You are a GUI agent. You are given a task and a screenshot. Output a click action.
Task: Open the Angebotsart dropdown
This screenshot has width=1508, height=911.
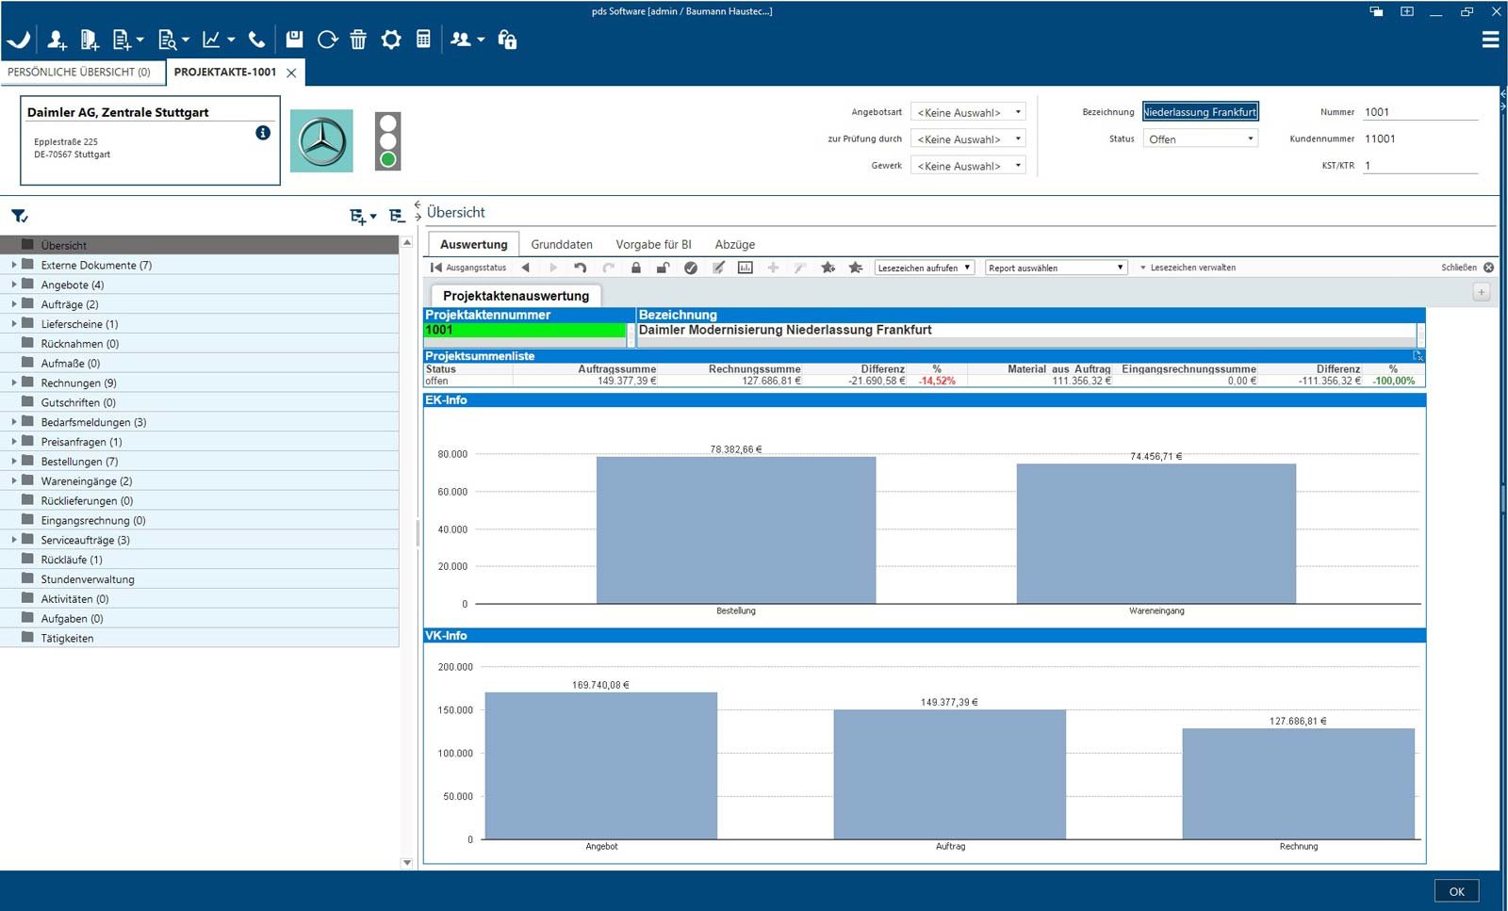click(x=968, y=112)
